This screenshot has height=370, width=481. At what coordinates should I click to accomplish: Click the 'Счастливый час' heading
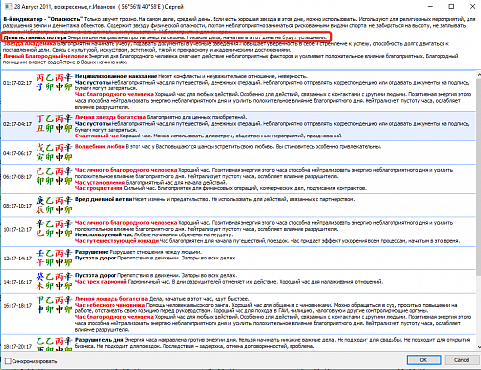(x=97, y=136)
